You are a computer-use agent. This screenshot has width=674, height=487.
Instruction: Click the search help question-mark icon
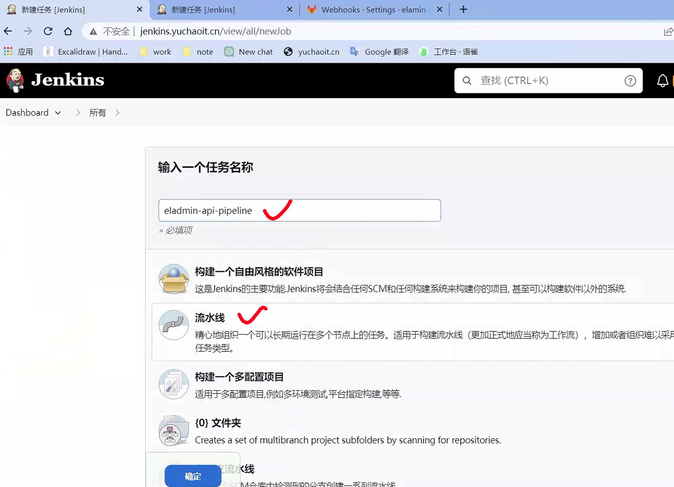pos(630,81)
